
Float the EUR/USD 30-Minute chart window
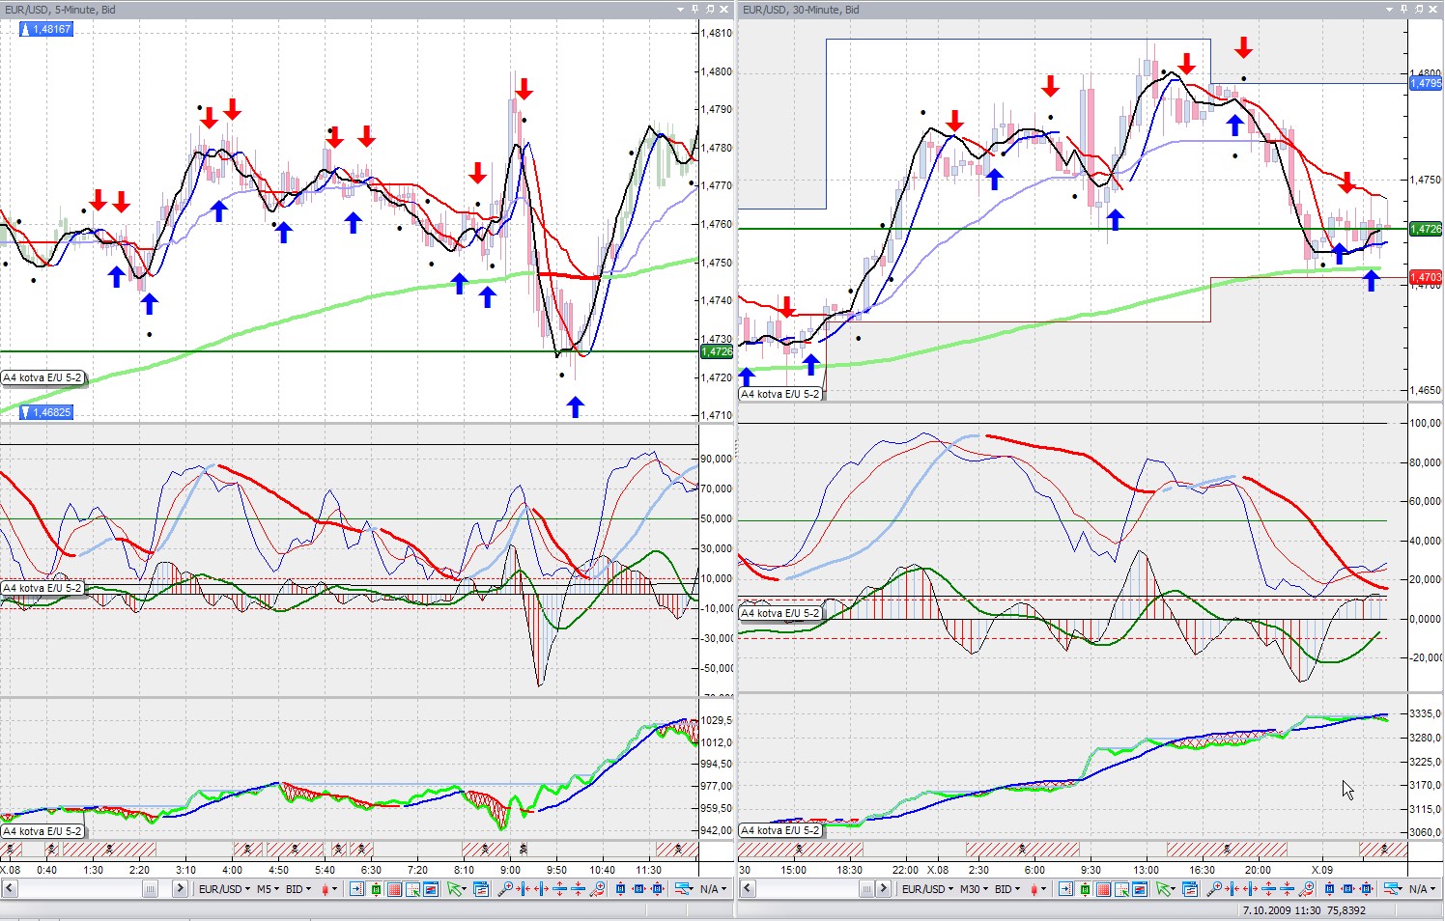(1421, 9)
